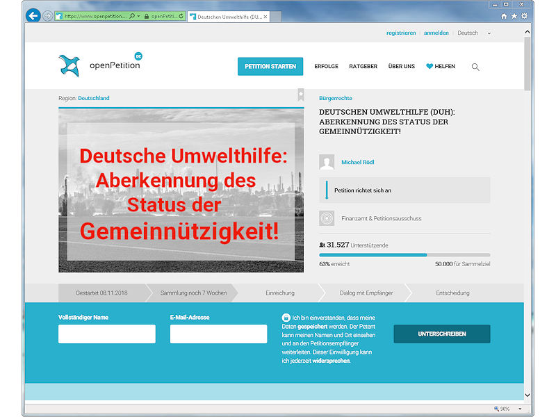Click the Entscheidung step
This screenshot has width=556, height=417.
click(x=452, y=293)
